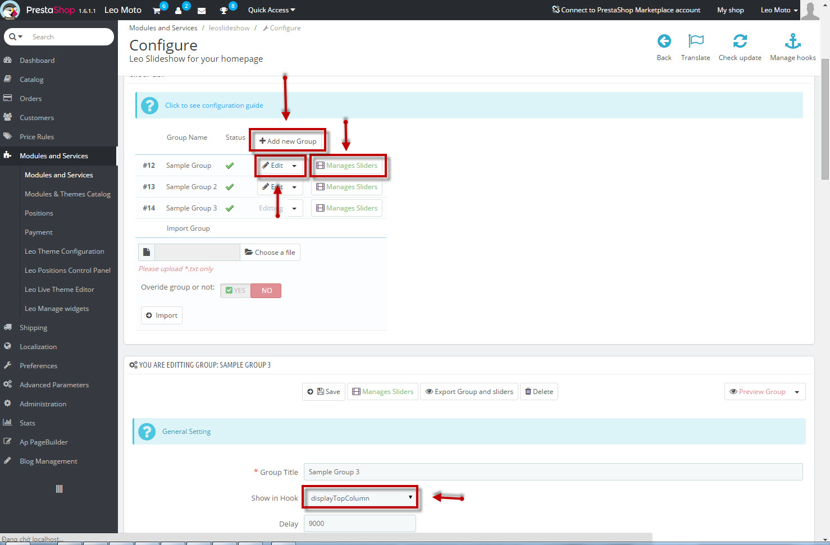Expand Edit dropdown caret for Sample Group 2
The height and width of the screenshot is (545, 830).
(x=294, y=187)
